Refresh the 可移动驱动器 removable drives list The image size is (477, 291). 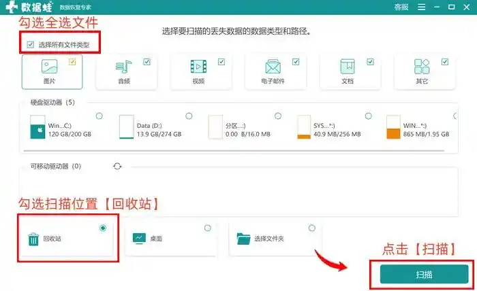click(117, 167)
